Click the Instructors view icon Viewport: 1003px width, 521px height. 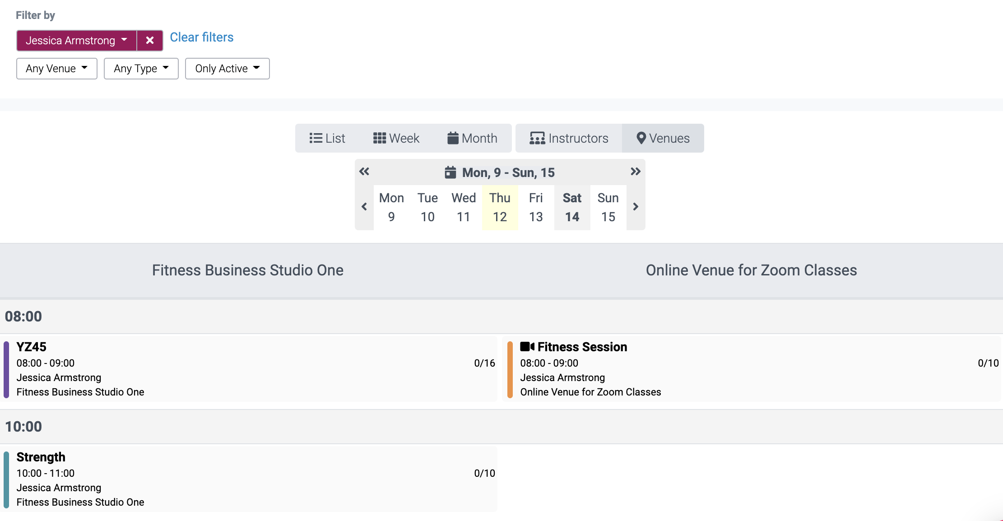point(537,138)
